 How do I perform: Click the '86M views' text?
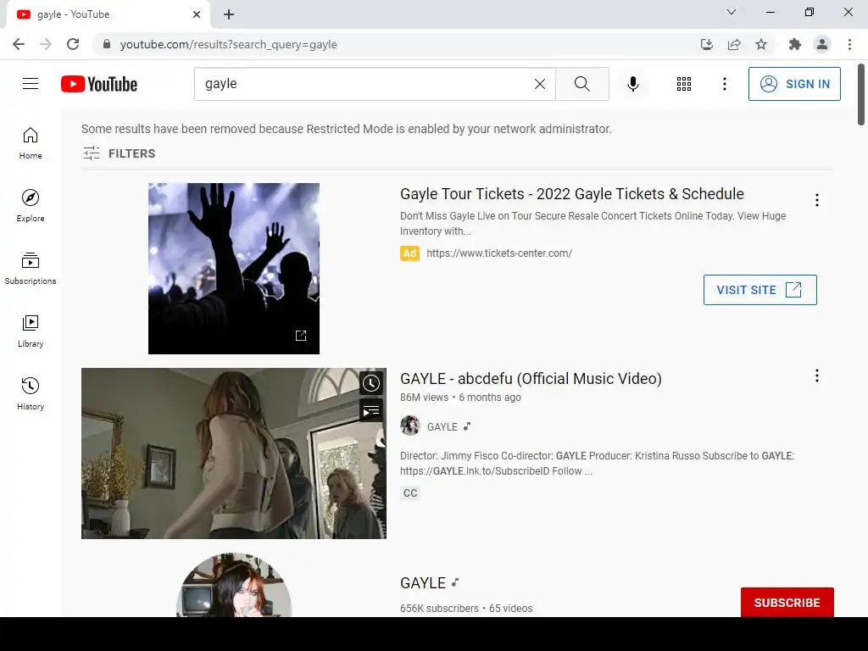click(x=424, y=398)
